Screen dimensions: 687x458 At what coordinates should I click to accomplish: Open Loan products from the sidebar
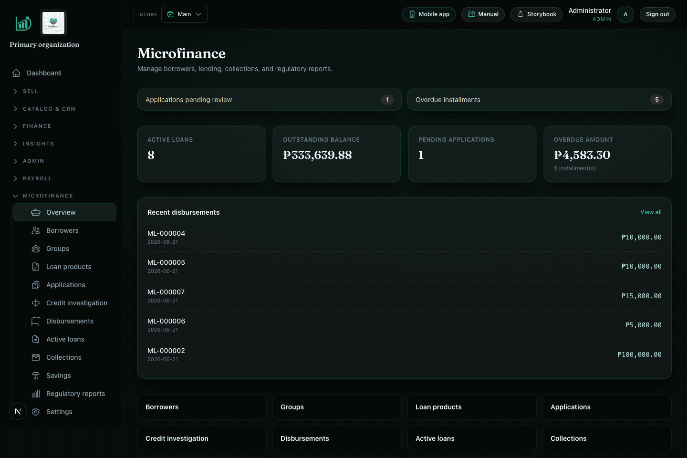(65, 267)
